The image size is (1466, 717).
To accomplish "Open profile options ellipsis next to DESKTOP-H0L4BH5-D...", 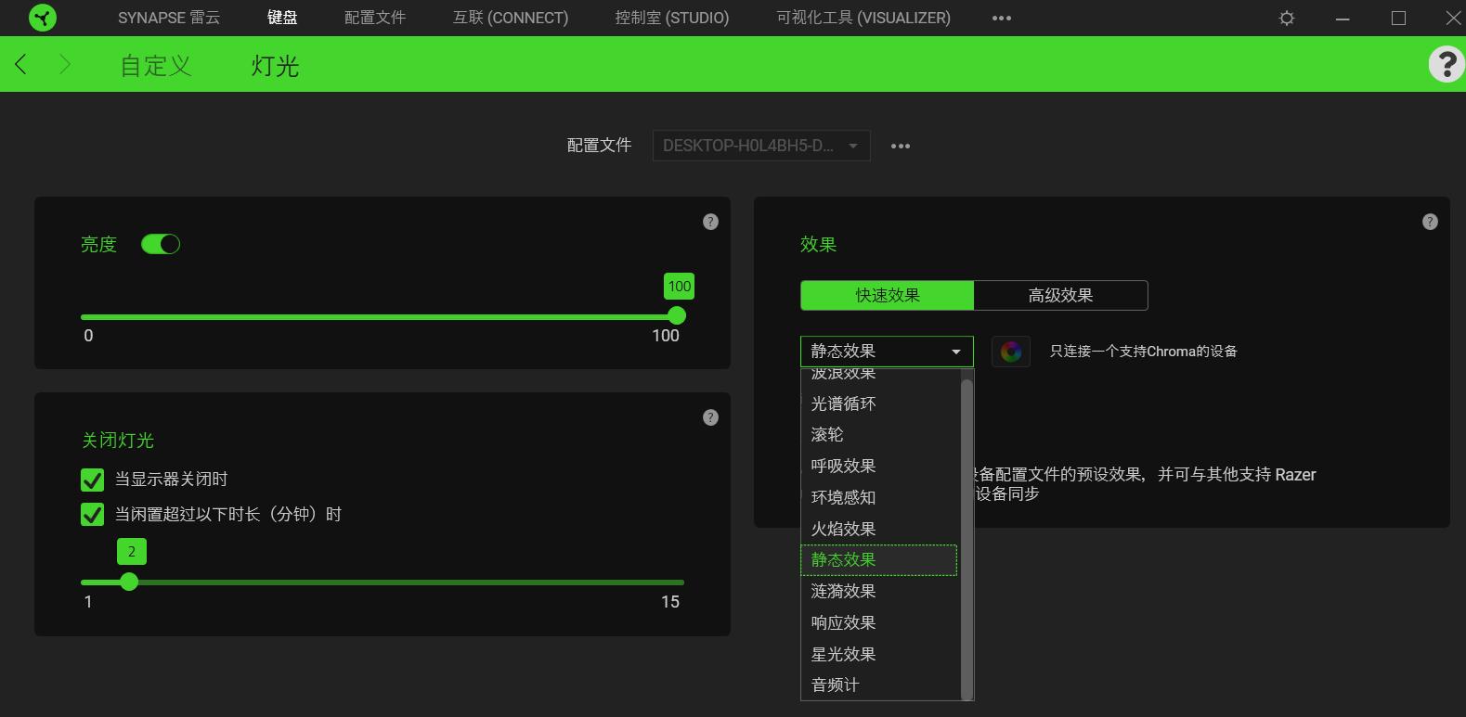I will point(901,146).
